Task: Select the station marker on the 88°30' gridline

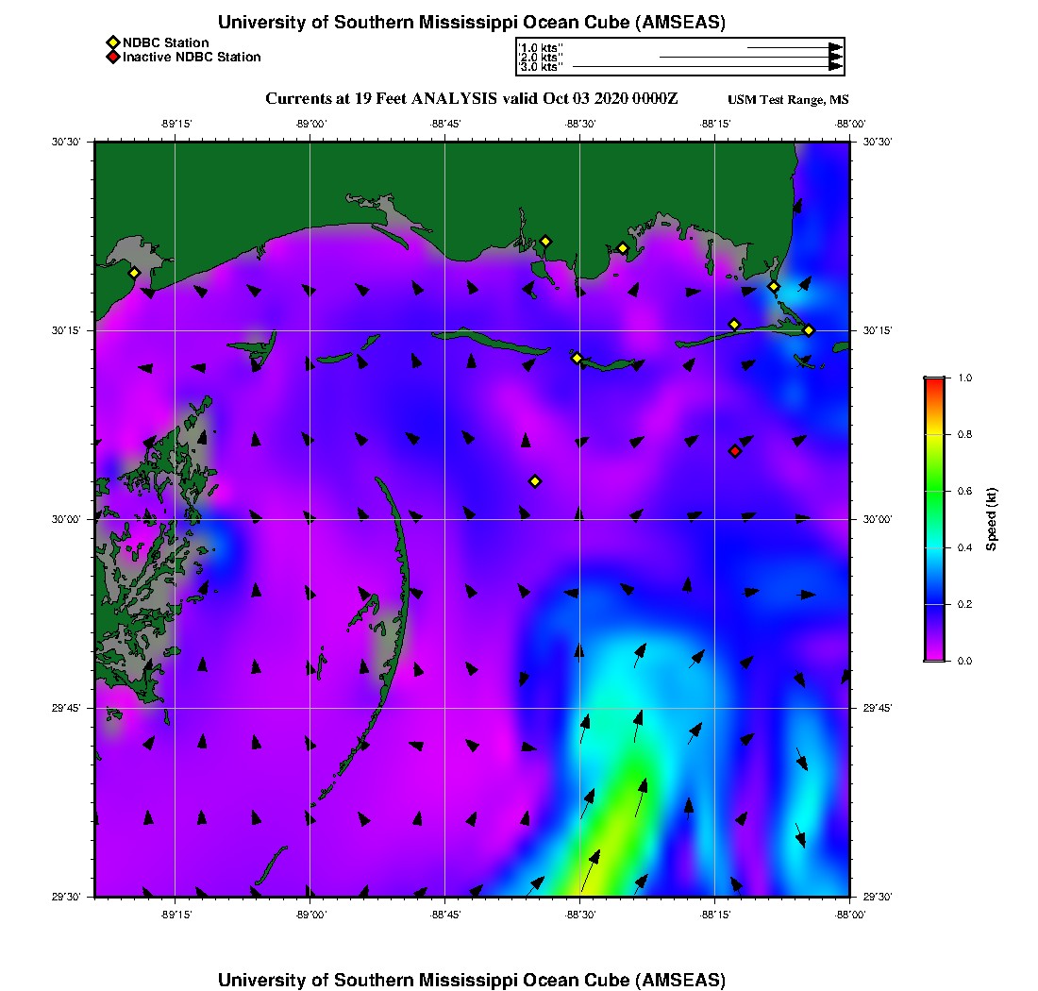Action: pos(578,358)
